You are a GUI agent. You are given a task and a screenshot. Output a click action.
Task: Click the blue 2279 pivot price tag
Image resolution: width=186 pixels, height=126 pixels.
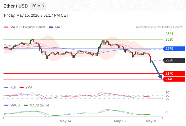pyautogui.click(x=174, y=49)
